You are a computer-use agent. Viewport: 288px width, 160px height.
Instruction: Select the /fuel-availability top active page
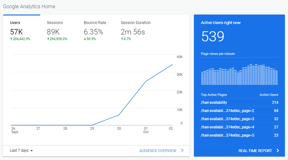[x=214, y=102]
